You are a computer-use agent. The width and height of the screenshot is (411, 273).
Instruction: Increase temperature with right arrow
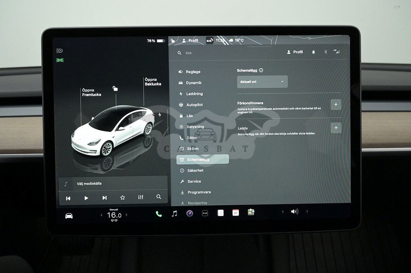coord(126,215)
